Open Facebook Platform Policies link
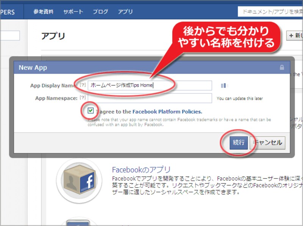The width and height of the screenshot is (303, 226). click(x=167, y=112)
